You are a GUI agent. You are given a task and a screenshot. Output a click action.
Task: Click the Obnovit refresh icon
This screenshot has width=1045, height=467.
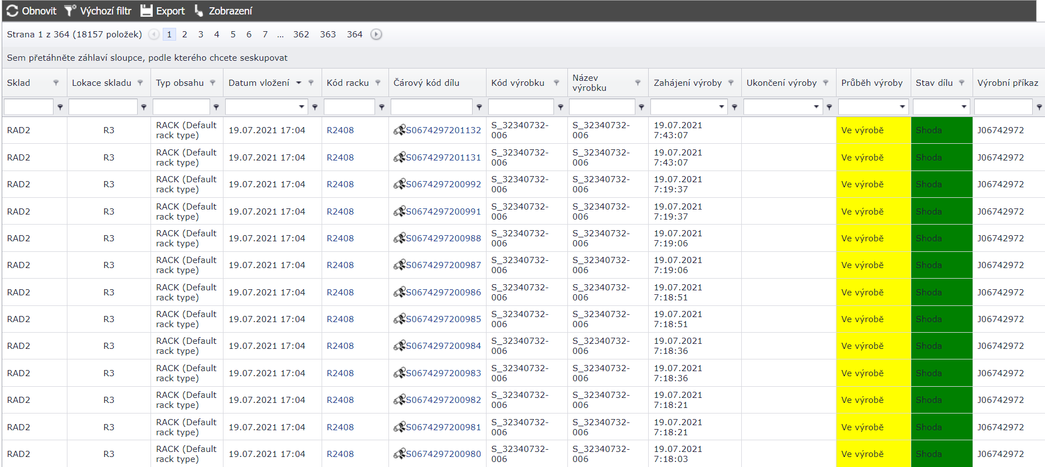click(x=12, y=11)
